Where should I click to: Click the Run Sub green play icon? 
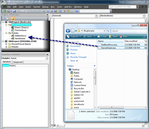click(x=44, y=11)
